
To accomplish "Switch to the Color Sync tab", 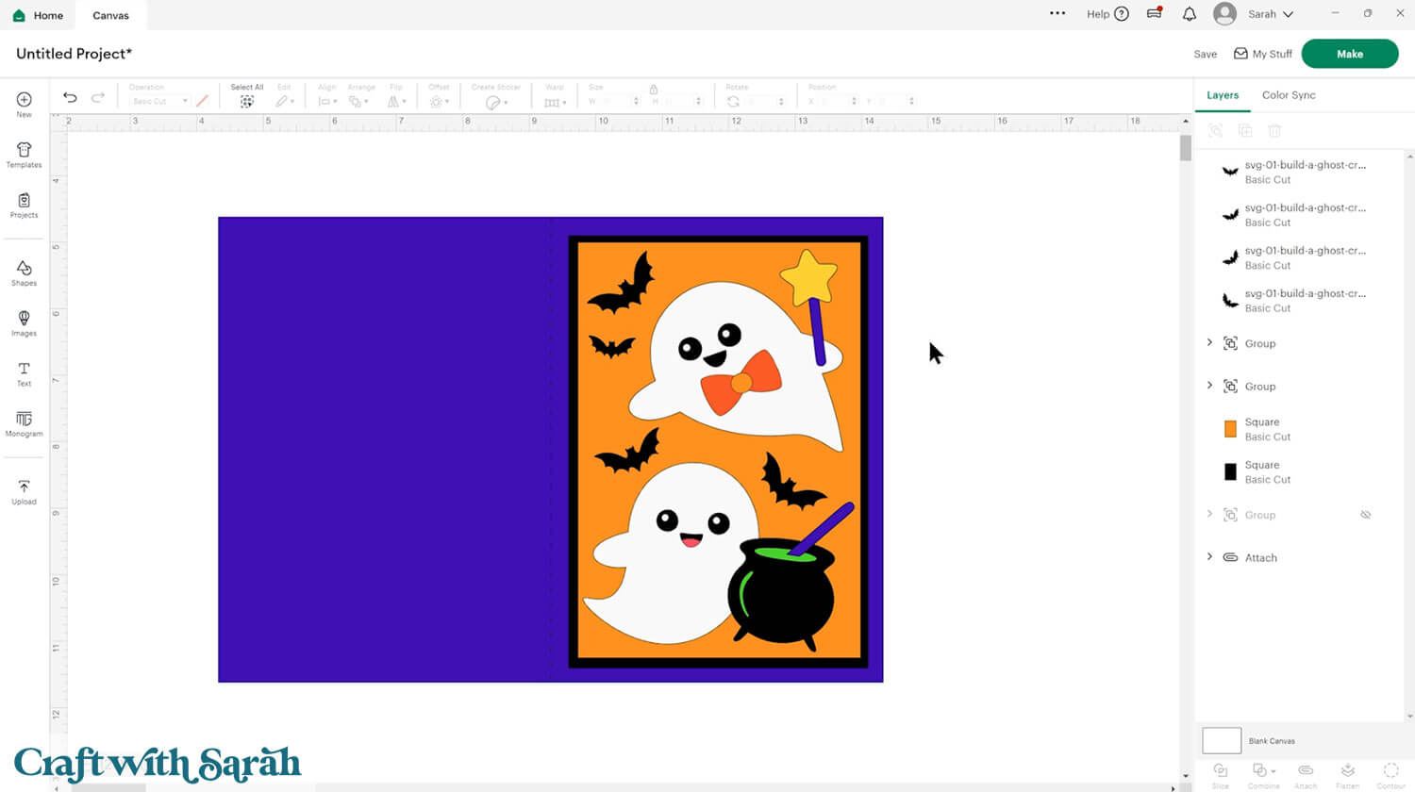I will pos(1288,95).
